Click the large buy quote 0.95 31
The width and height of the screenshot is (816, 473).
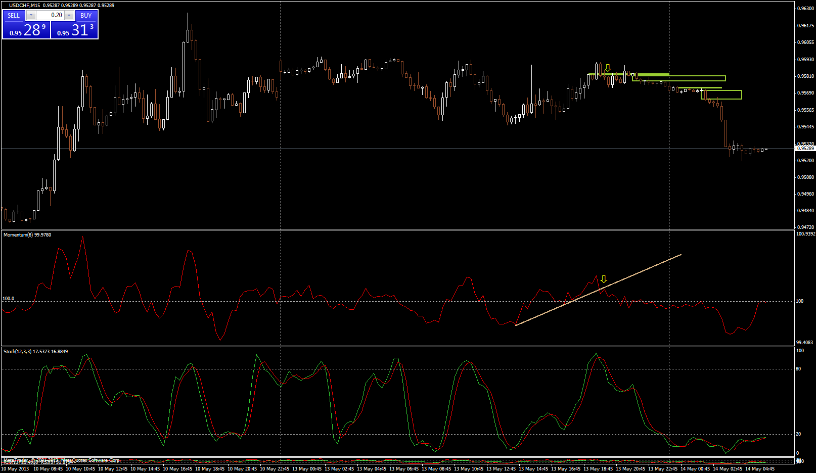click(74, 31)
